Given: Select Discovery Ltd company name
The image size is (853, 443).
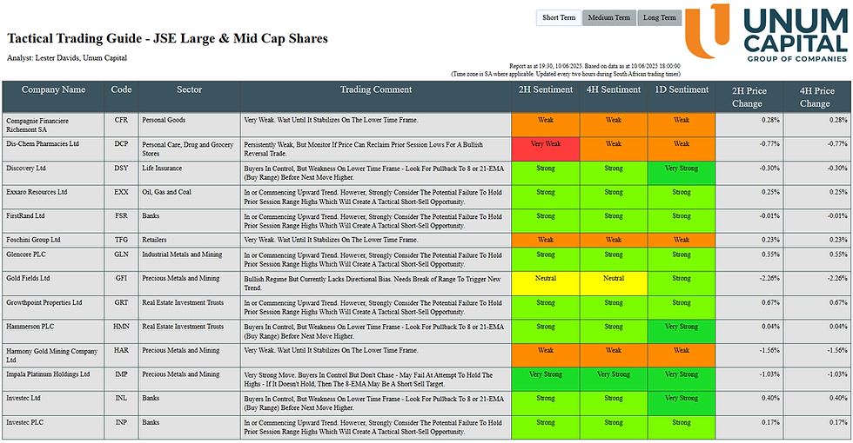Looking at the screenshot, I should click(x=26, y=169).
